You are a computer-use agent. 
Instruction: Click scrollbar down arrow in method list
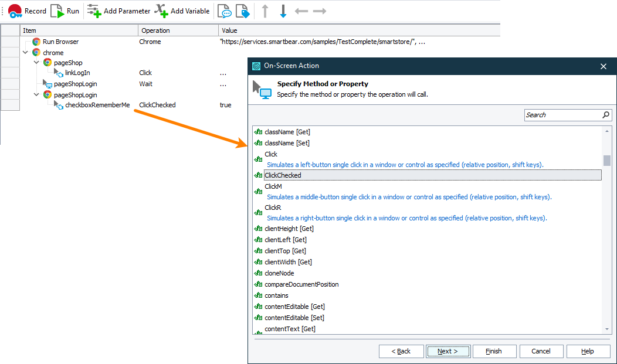pyautogui.click(x=607, y=329)
